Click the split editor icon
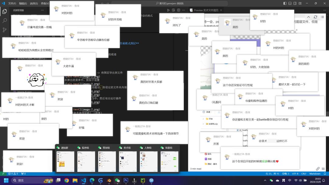 click(179, 10)
